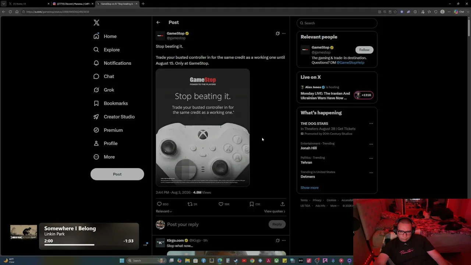The image size is (471, 265).
Task: Open the Jonah Hill trending topic
Action: [x=308, y=148]
